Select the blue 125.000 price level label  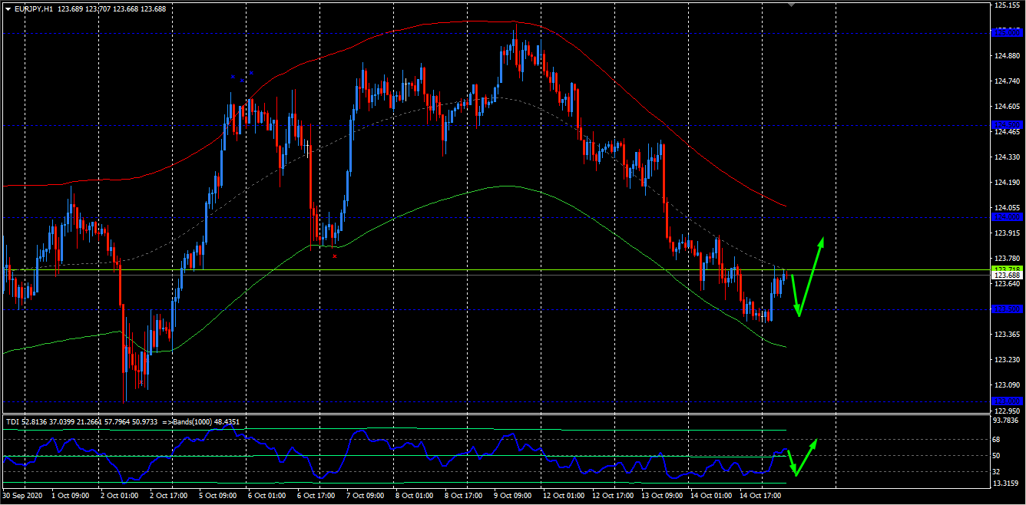pos(1007,33)
